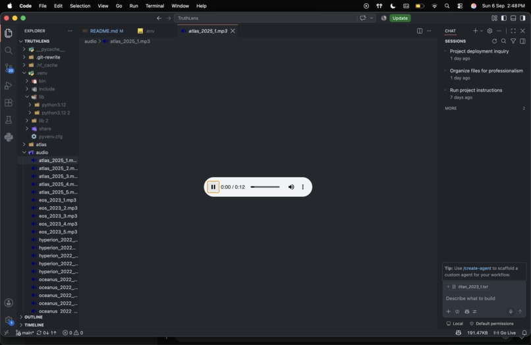
Task: Go back using the navigation arrow
Action: [159, 18]
